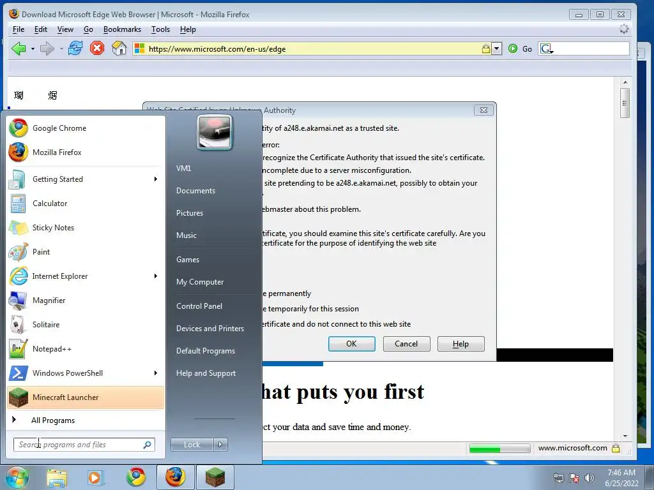This screenshot has height=490, width=654.
Task: Open Back button history dropdown arrow
Action: pos(33,48)
